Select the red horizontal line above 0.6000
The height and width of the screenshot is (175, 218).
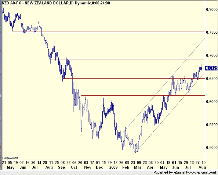(143, 95)
